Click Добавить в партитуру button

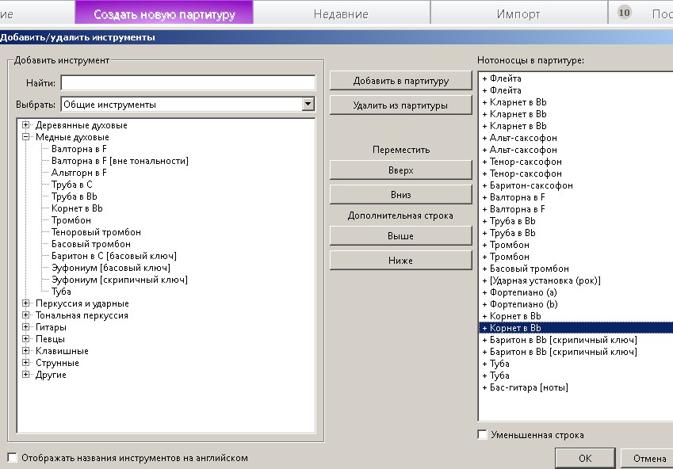pyautogui.click(x=401, y=81)
